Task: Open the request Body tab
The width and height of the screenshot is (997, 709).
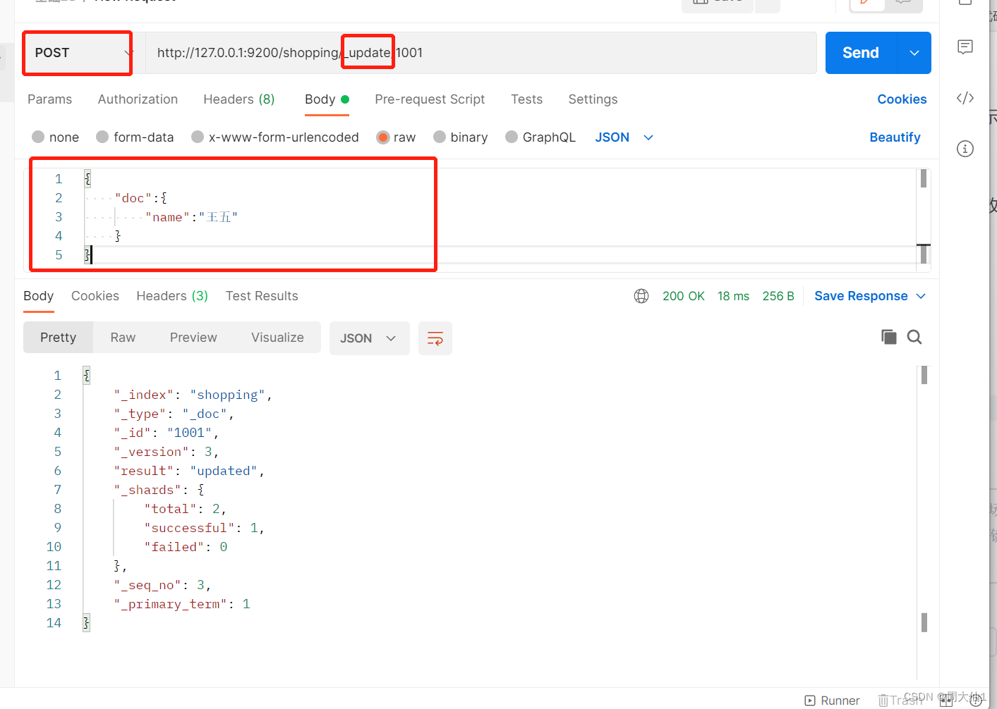Action: coord(327,99)
